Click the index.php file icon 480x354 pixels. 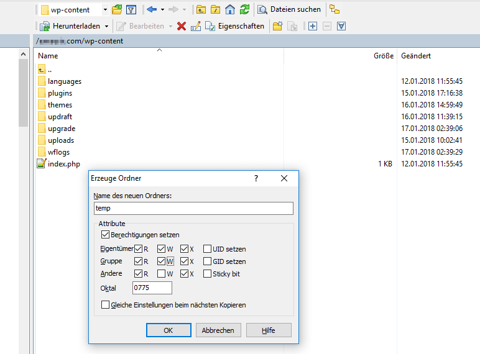(42, 163)
